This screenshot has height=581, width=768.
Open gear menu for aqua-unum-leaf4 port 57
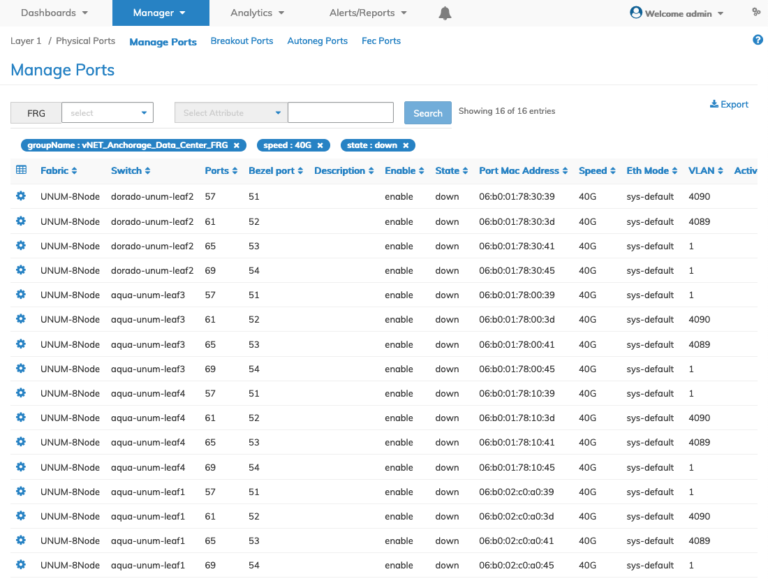pyautogui.click(x=20, y=393)
